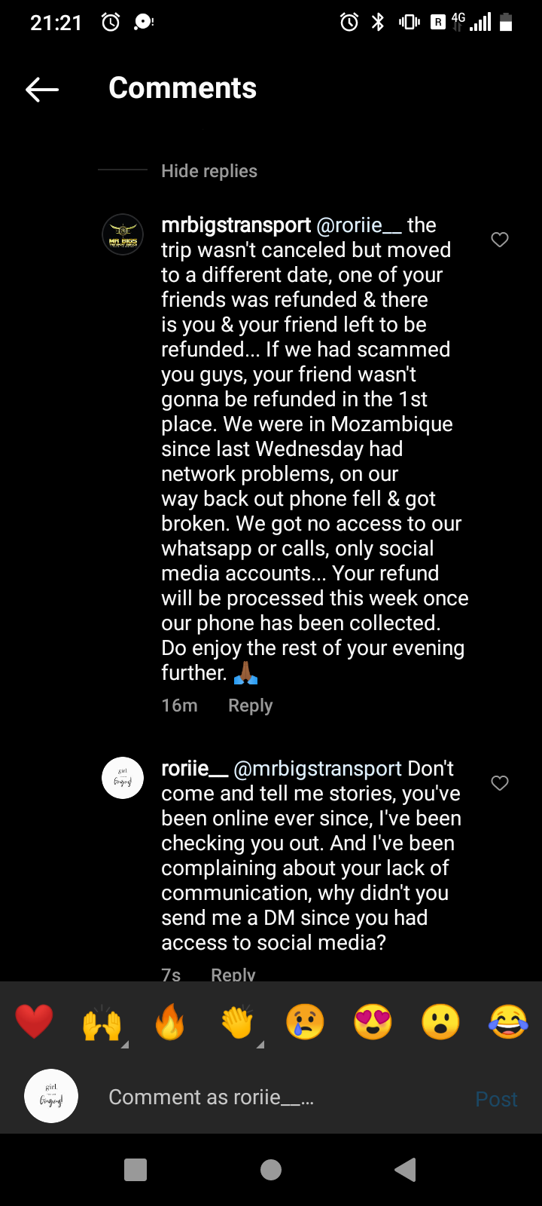Insert the fire emoji

tap(170, 1023)
